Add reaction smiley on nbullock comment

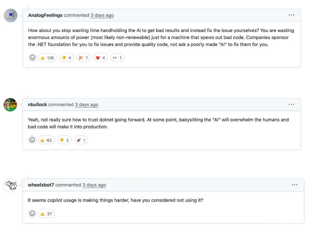click(32, 140)
